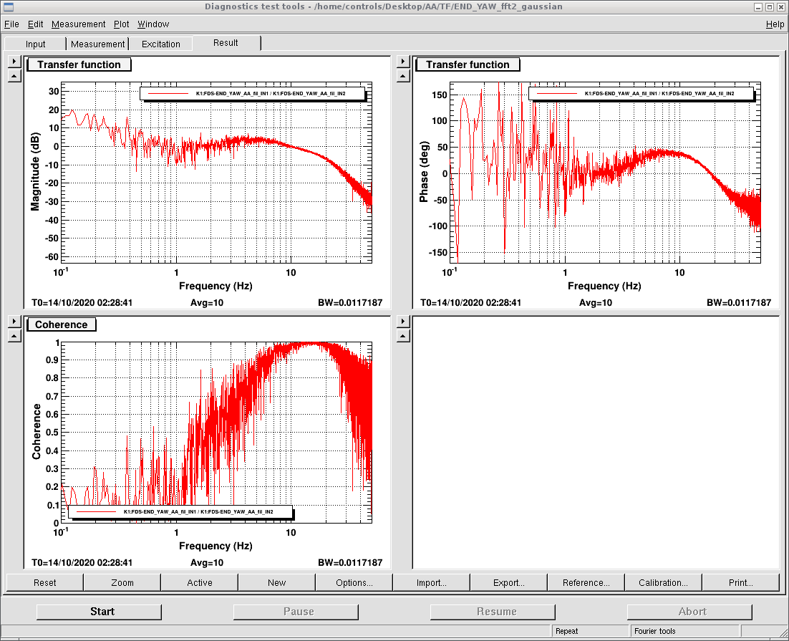
Task: Switch to the Input tab
Action: click(36, 44)
